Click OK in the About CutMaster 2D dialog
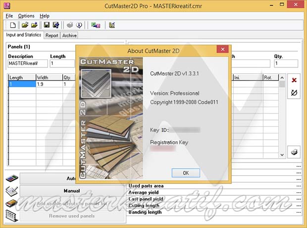 186,173
